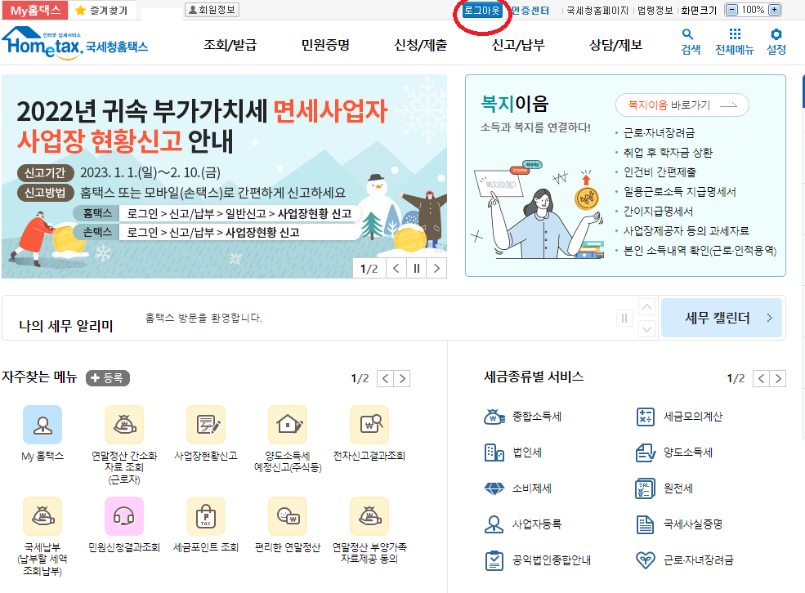Open the 사업장현황신고 icon
The height and width of the screenshot is (593, 805).
point(206,425)
